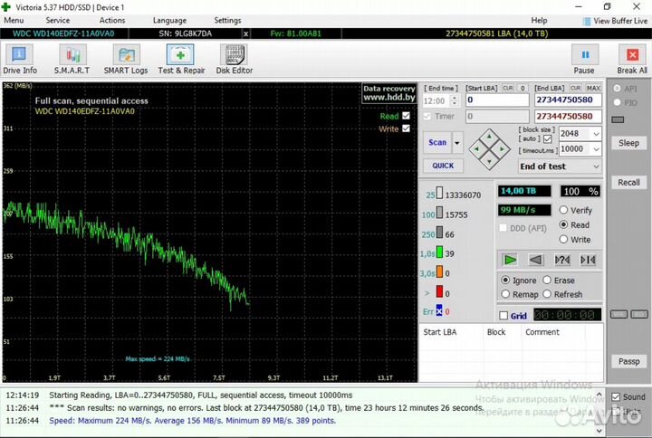The width and height of the screenshot is (652, 438).
Task: Click the QUICK scan button
Action: coord(443,166)
